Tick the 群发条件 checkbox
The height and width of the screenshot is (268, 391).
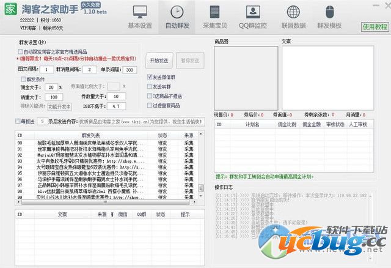pyautogui.click(x=23, y=79)
